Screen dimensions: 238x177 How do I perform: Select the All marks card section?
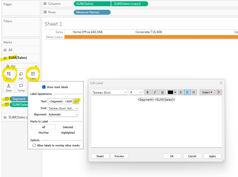(x=10, y=50)
